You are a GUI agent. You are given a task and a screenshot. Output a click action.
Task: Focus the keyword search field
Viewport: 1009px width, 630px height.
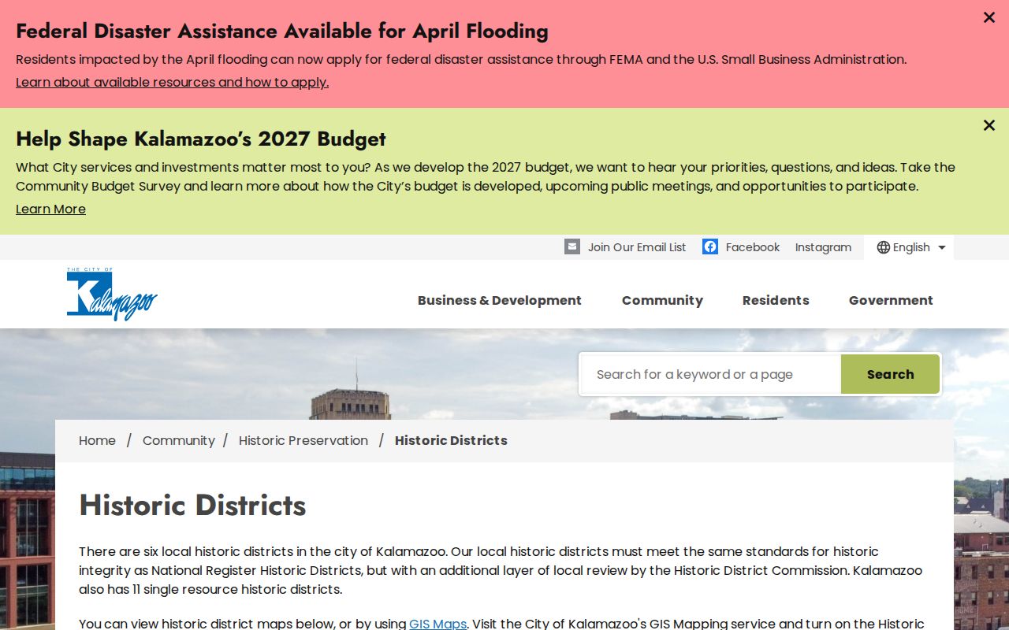pos(711,374)
